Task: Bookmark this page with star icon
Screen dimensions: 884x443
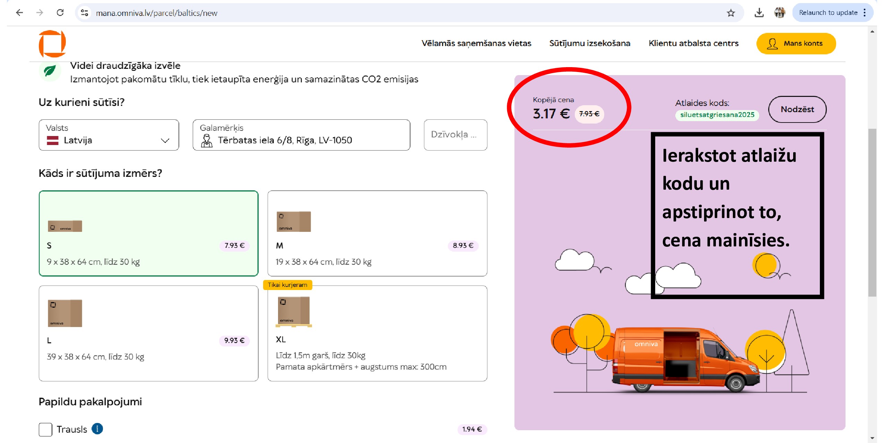Action: pyautogui.click(x=731, y=13)
